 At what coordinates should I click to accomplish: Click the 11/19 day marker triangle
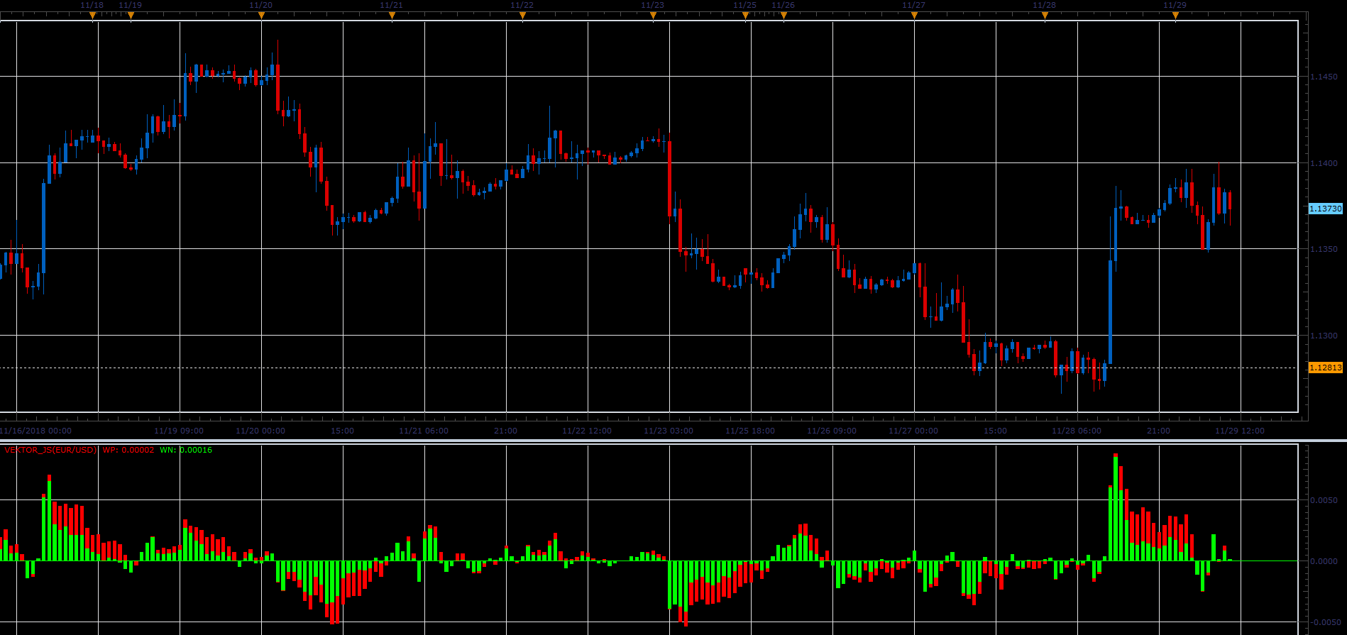(x=131, y=16)
